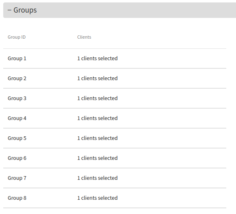This screenshot has height=214, width=236.
Task: Open Group 5 clients selection
Action: tap(97, 138)
